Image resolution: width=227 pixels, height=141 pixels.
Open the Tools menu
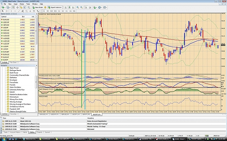[x=28, y=4]
